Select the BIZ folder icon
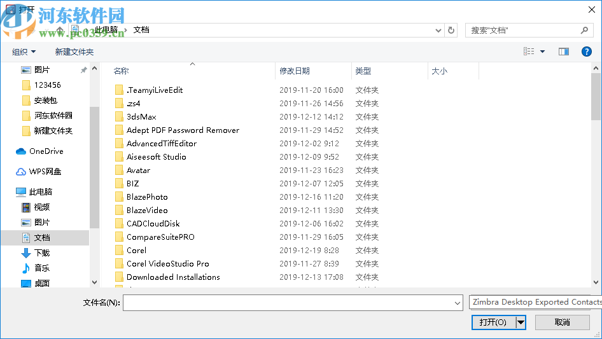Viewport: 602px width, 339px height. (119, 184)
